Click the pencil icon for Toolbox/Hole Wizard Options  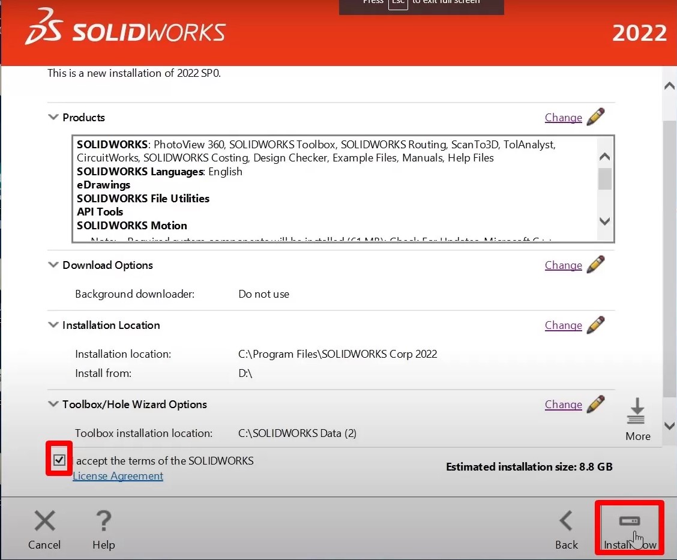click(x=596, y=404)
